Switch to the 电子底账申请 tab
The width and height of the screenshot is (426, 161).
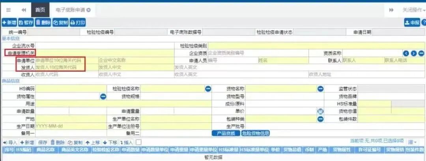click(70, 10)
